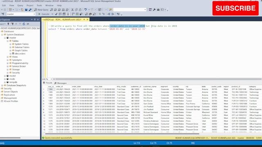Switch output to Results to File
This screenshot has width=262, height=147.
tap(94, 14)
